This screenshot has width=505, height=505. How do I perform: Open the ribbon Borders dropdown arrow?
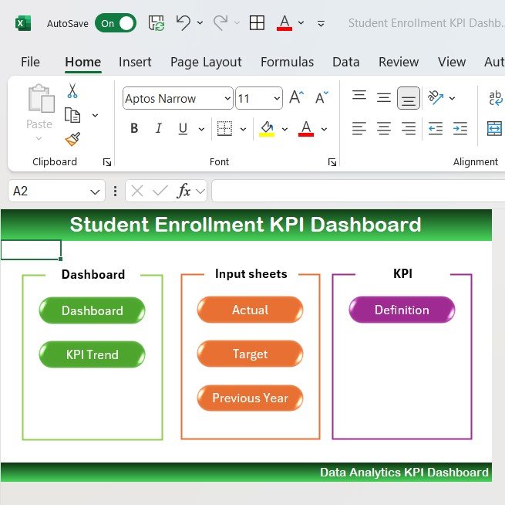coord(243,129)
